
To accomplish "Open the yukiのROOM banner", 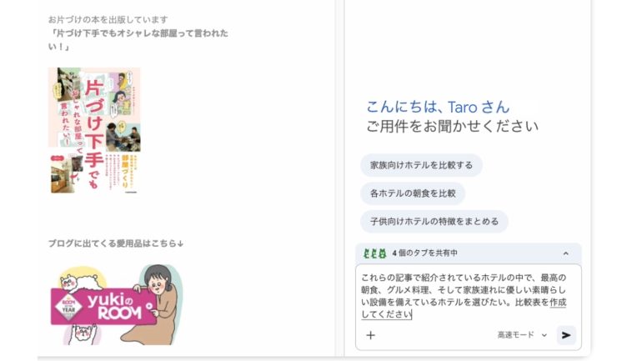I will pos(103,306).
